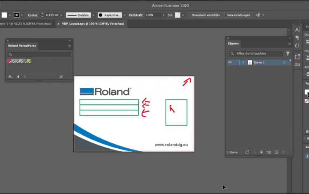309x194 pixels.
Task: Click the Gleichm. stroke profile box
Action: tap(78, 15)
